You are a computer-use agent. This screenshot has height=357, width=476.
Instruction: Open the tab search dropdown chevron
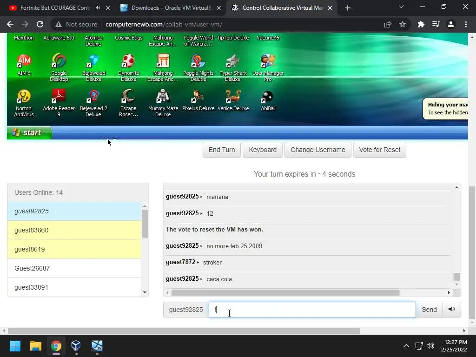click(x=401, y=7)
